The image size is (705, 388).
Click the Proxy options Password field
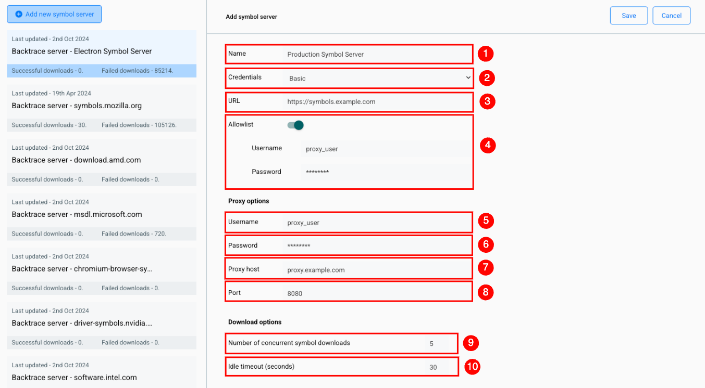[x=377, y=245]
